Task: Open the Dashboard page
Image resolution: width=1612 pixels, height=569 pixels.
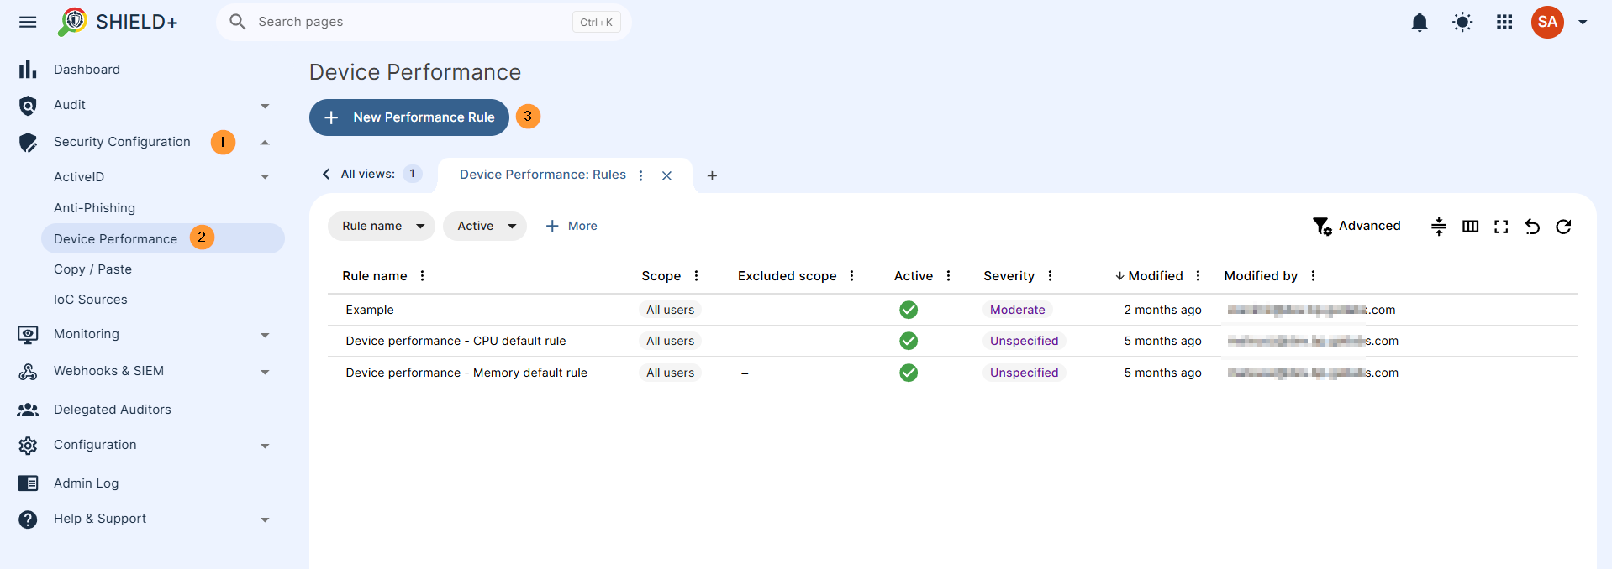Action: point(87,70)
